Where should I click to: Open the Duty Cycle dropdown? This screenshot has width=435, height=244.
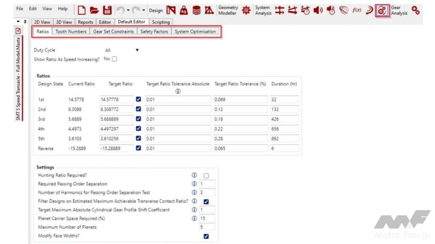click(137, 50)
